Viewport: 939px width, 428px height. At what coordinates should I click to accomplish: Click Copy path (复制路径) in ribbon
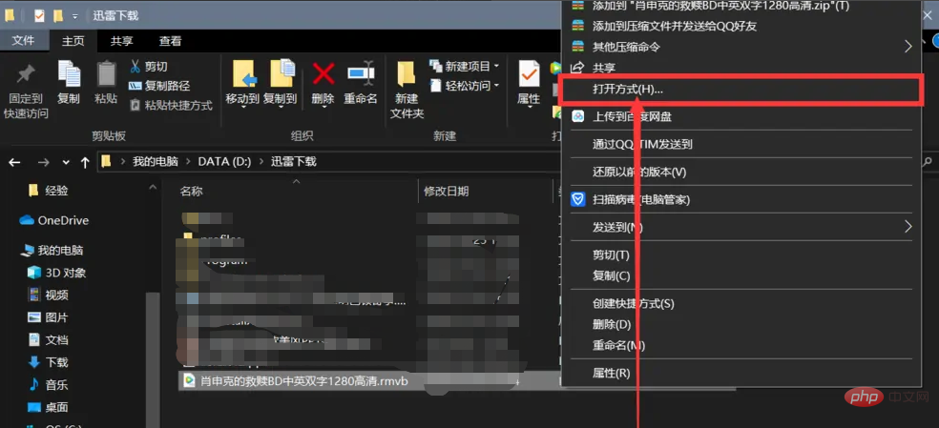point(160,86)
